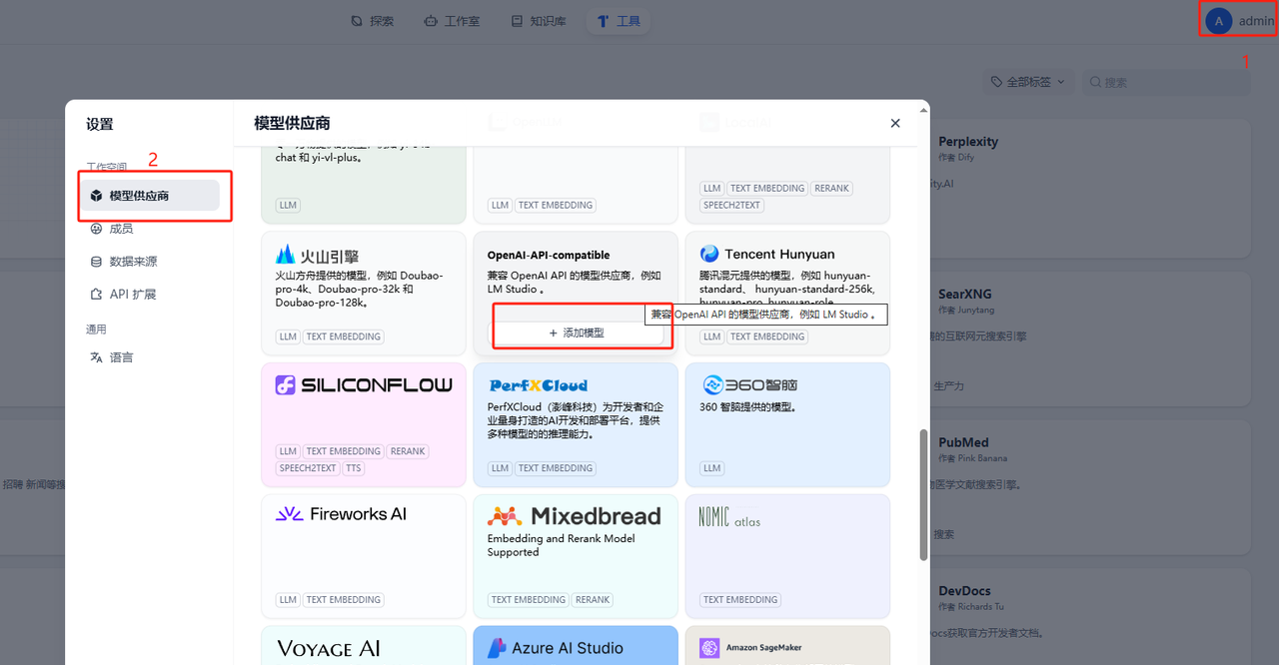The width and height of the screenshot is (1279, 665).
Task: Click the LLM tag on 360智脑 card
Action: tap(712, 468)
